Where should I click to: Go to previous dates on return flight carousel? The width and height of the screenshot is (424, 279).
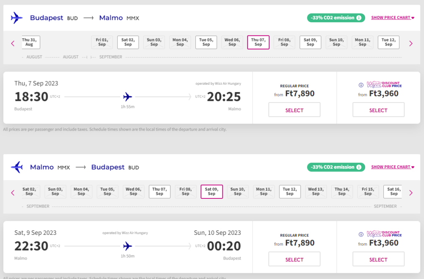[x=13, y=193]
